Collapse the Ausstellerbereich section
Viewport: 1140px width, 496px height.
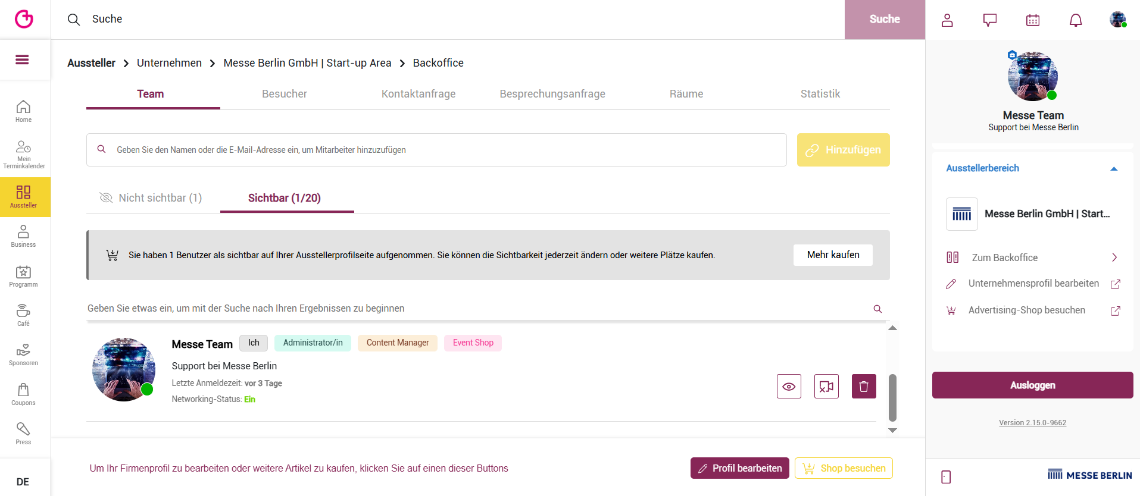click(1114, 169)
